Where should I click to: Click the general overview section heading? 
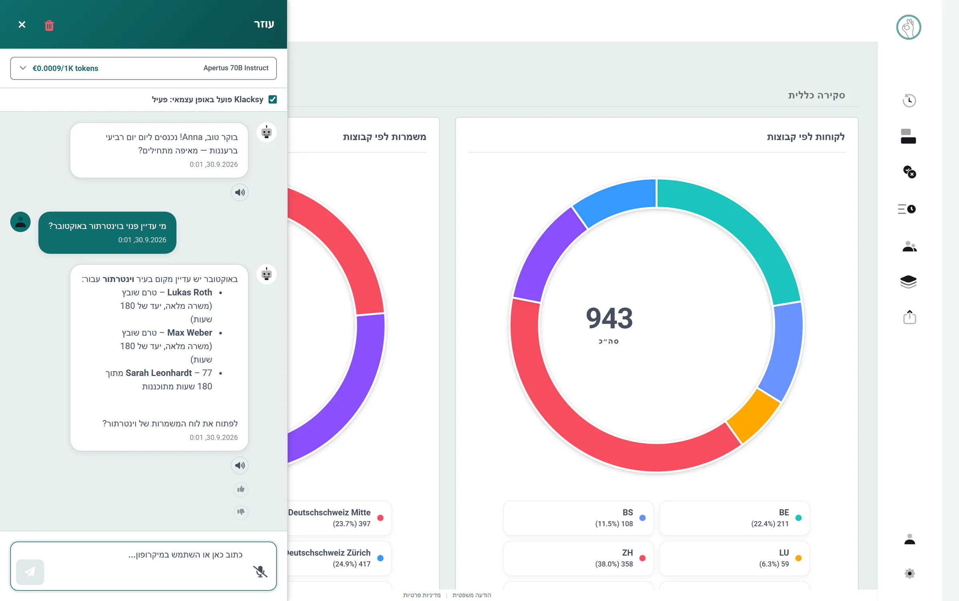tap(816, 95)
